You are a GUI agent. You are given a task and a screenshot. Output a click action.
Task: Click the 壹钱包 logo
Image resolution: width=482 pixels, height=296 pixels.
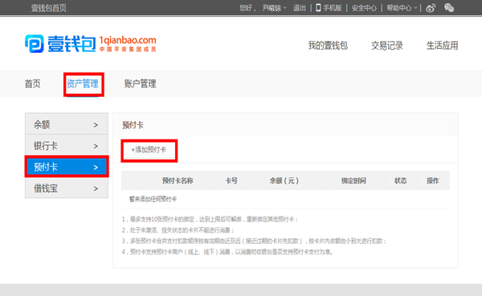click(60, 43)
